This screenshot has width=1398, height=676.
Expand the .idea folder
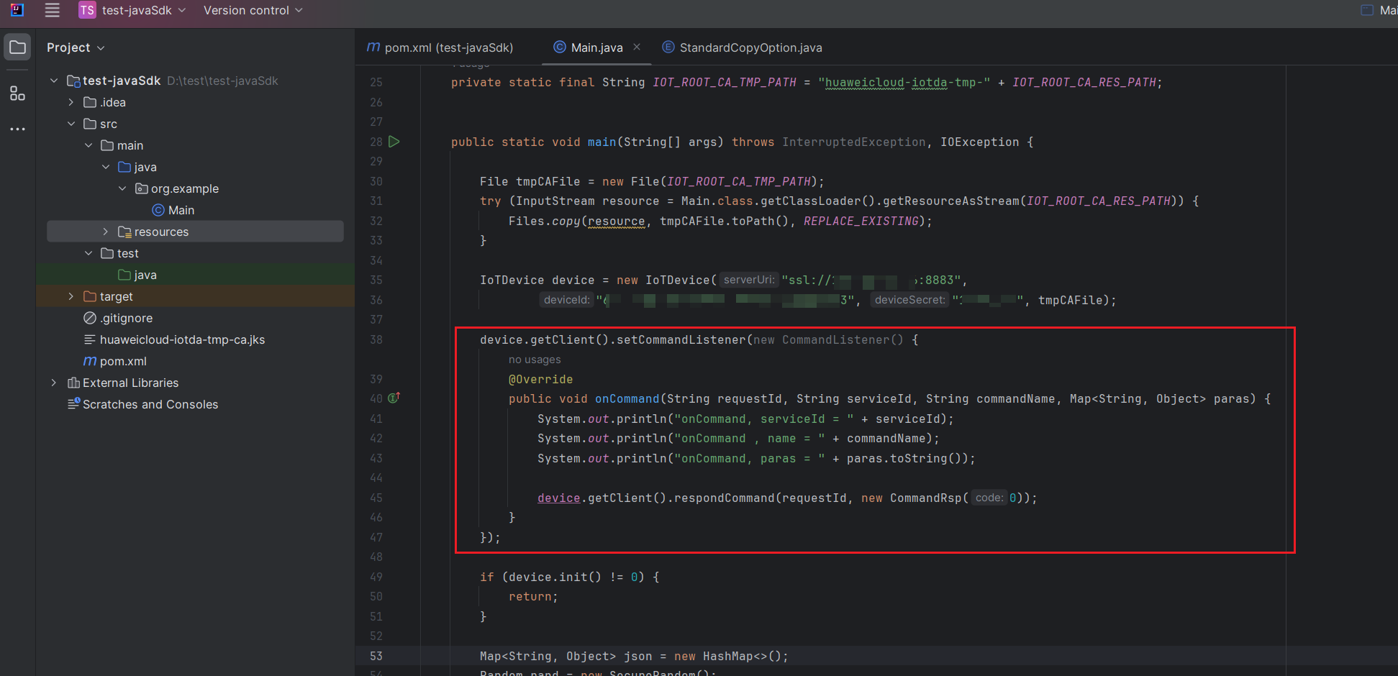click(71, 102)
